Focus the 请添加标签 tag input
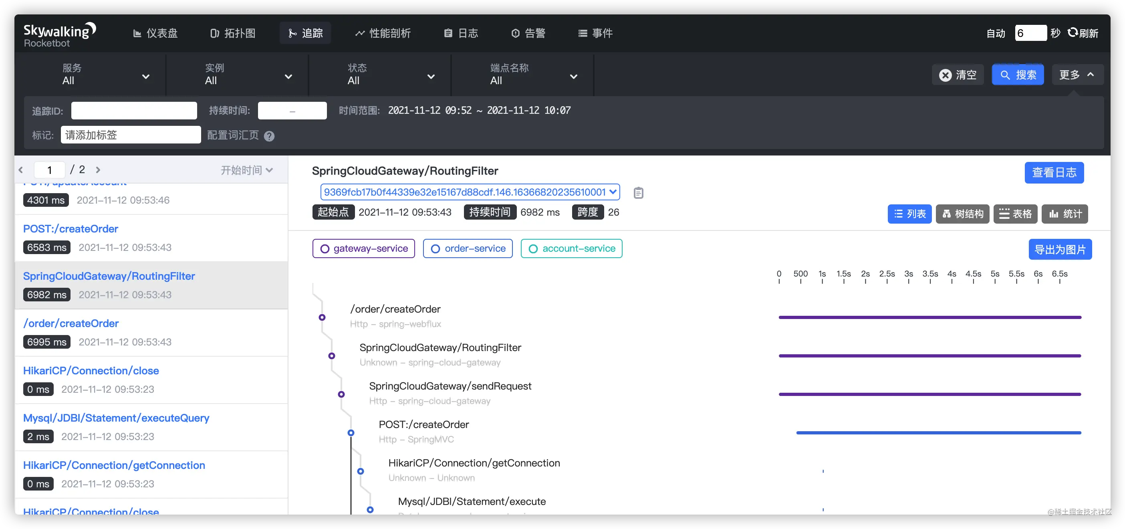1125x529 pixels. [x=131, y=135]
